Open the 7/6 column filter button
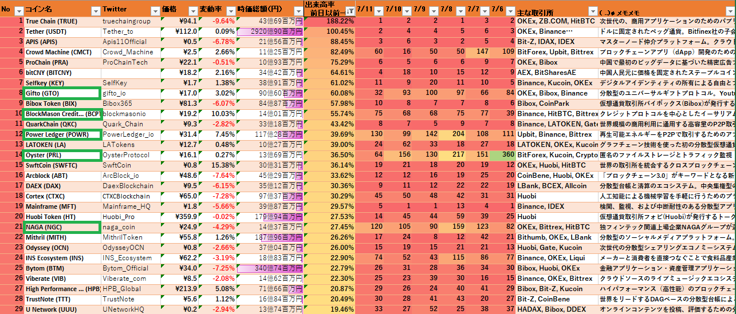 [x=510, y=11]
